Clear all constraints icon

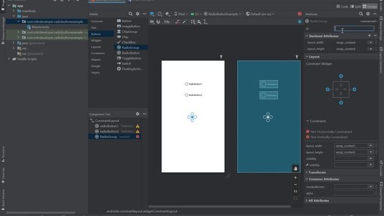pyautogui.click(x=178, y=22)
